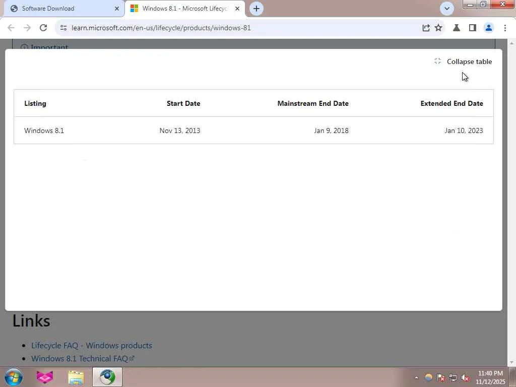The image size is (516, 387).
Task: Open the taskbar clock and date
Action: (490, 377)
